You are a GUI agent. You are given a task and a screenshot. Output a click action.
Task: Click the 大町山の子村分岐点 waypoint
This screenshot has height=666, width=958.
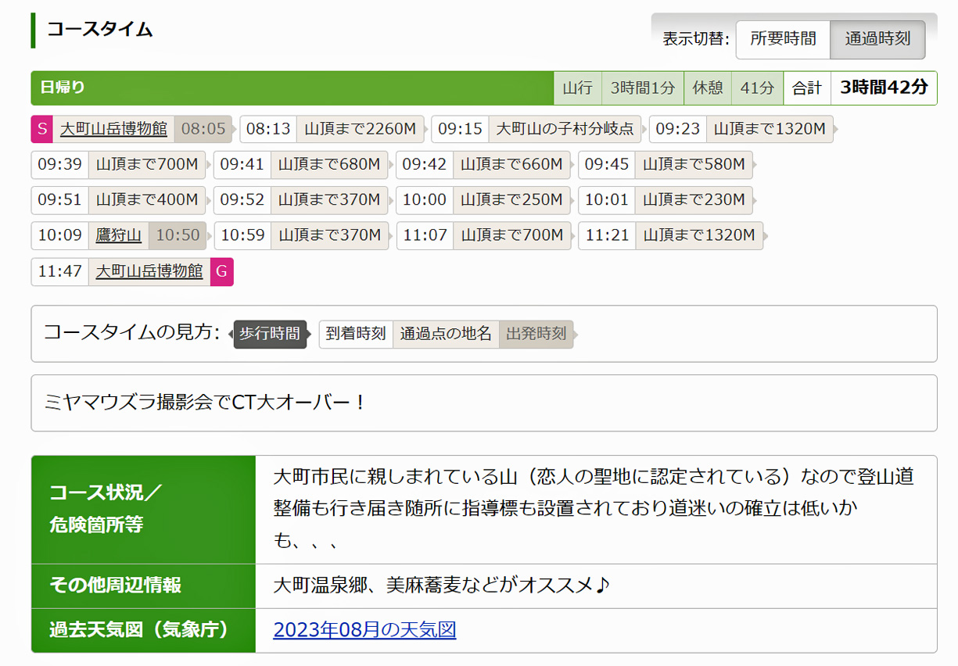565,129
